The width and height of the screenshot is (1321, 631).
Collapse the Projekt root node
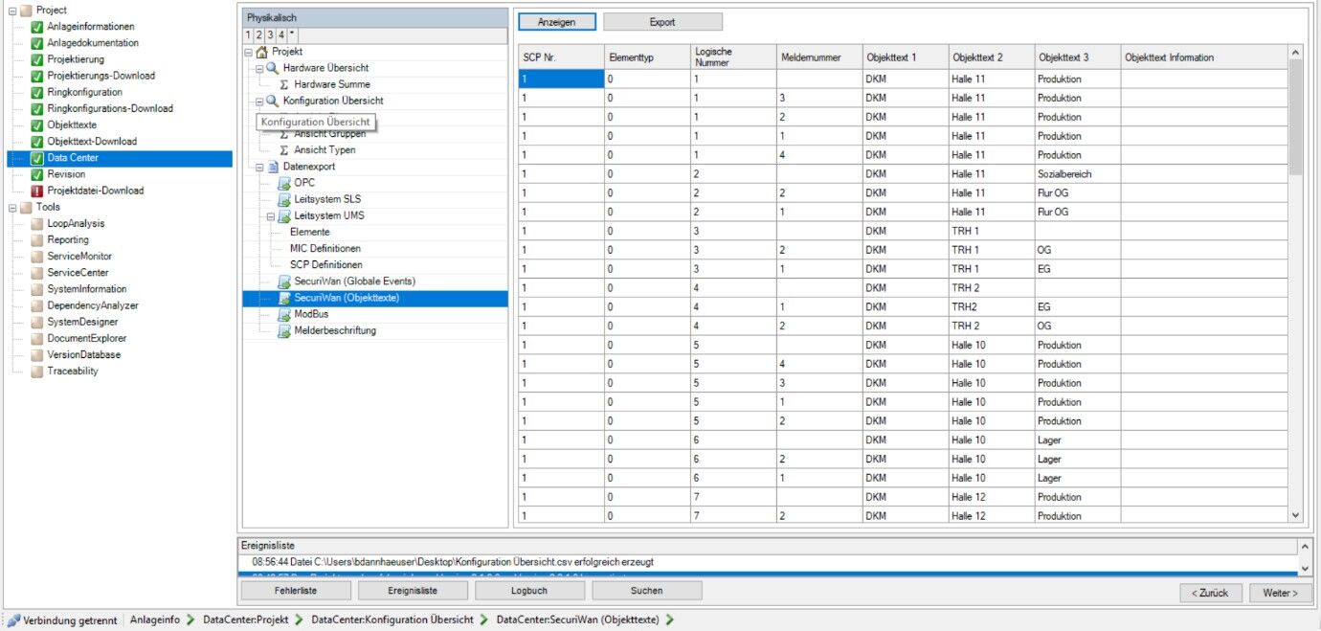click(250, 53)
